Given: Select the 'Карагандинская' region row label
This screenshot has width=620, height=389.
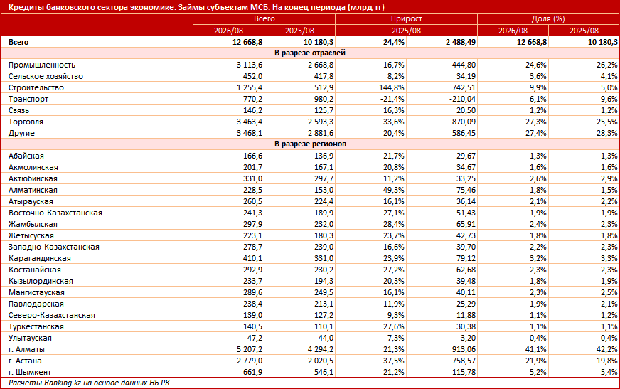Looking at the screenshot, I should click(40, 259).
